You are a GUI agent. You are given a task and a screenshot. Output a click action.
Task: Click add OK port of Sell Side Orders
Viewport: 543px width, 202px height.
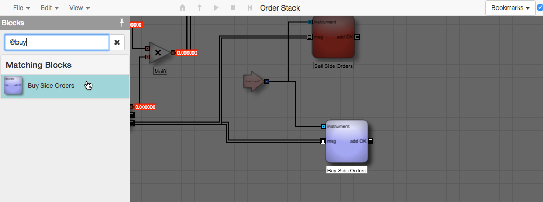358,37
